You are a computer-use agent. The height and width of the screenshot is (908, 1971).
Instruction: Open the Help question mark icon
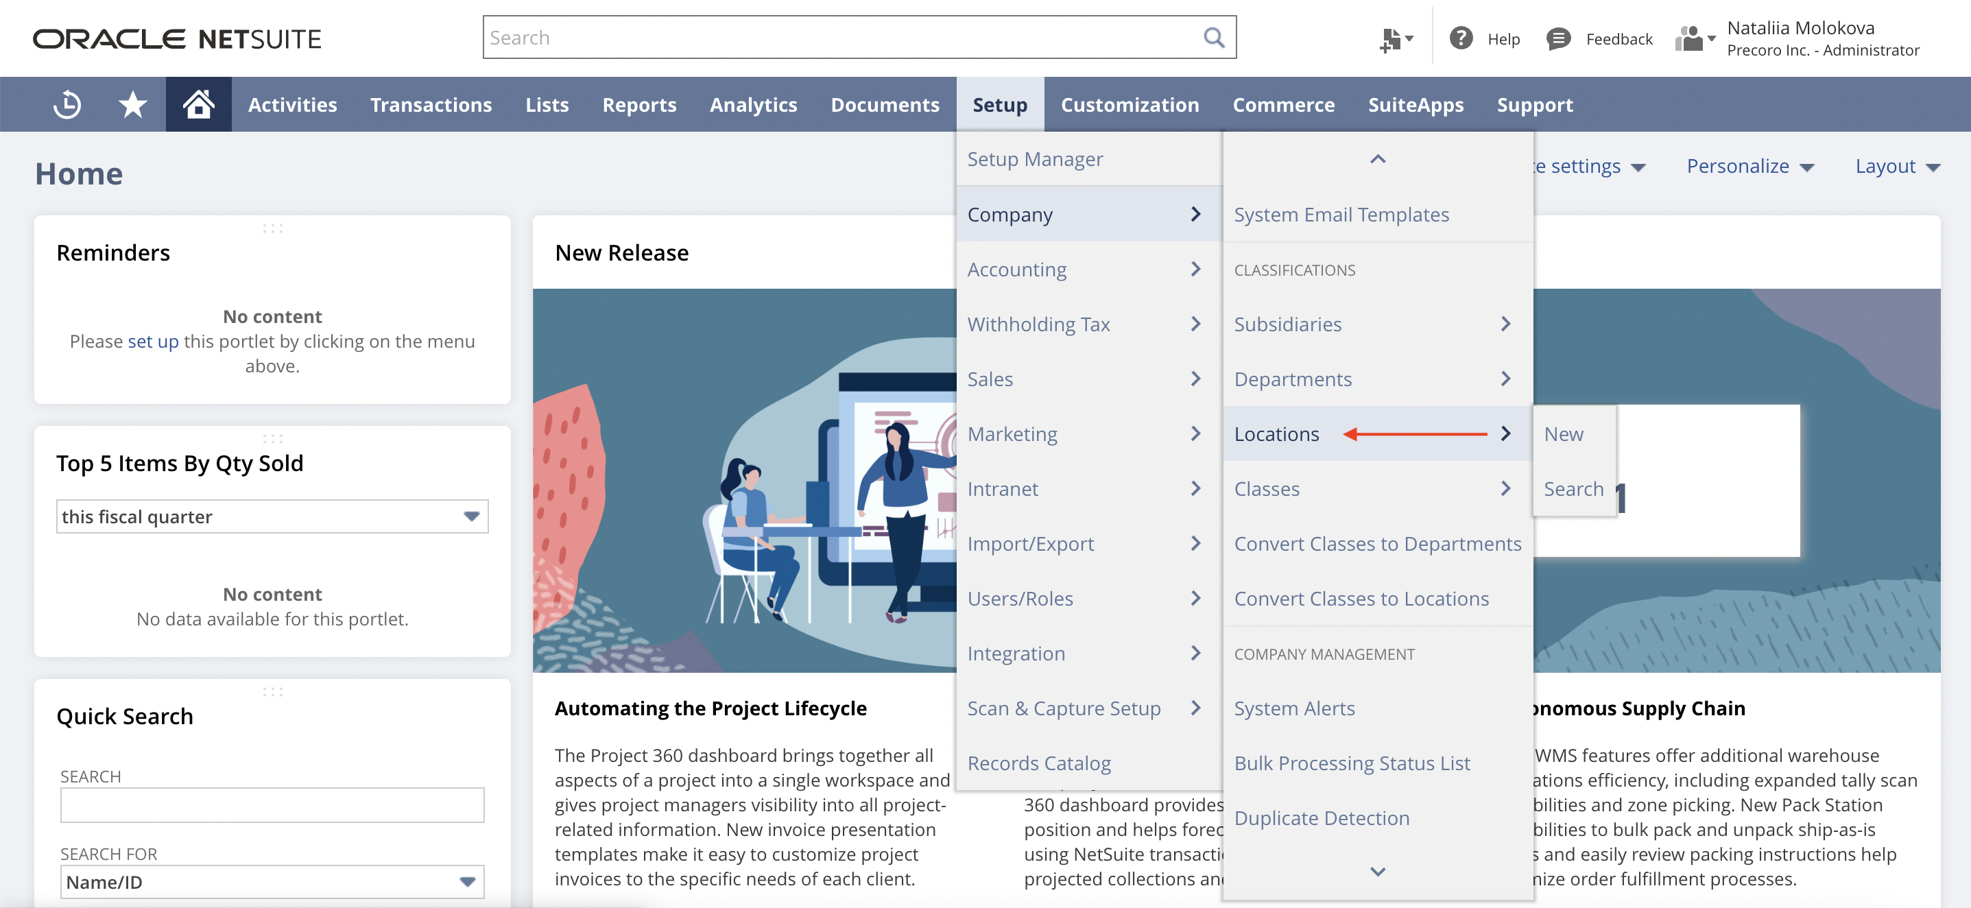[1461, 38]
